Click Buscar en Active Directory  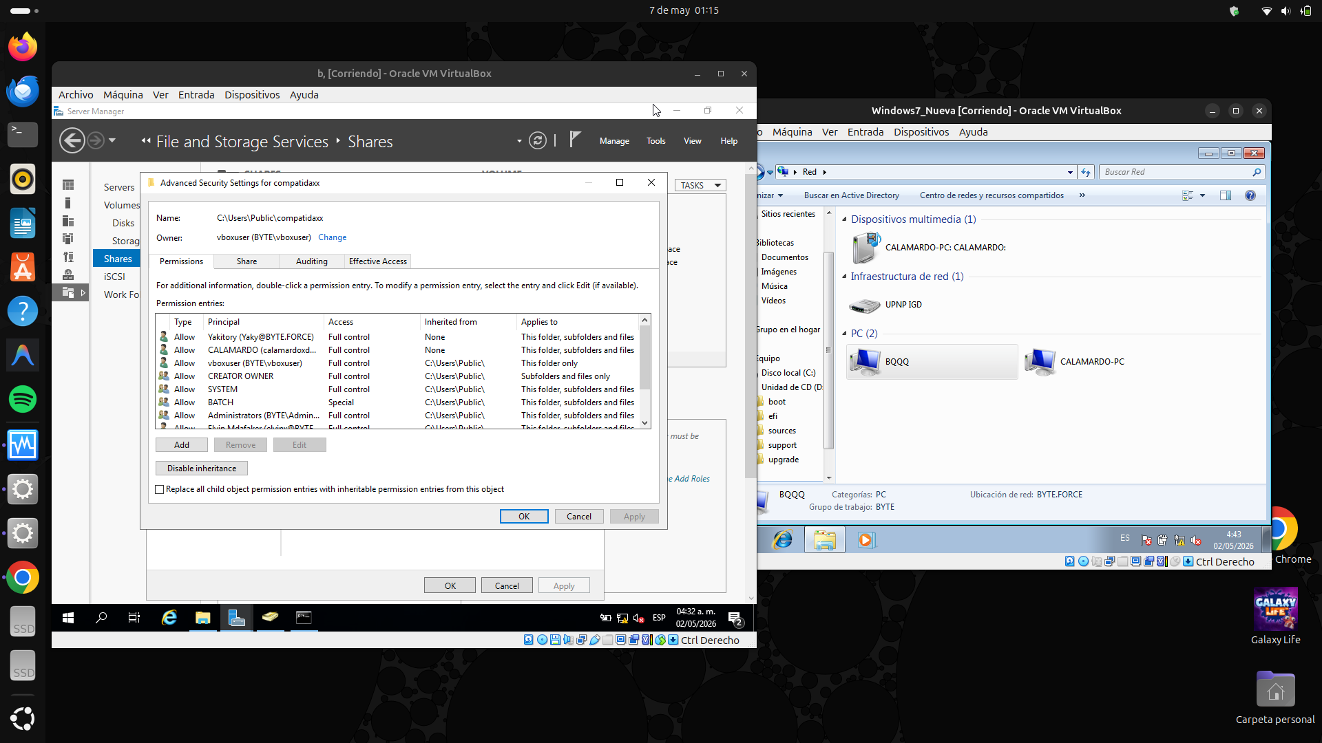(851, 195)
